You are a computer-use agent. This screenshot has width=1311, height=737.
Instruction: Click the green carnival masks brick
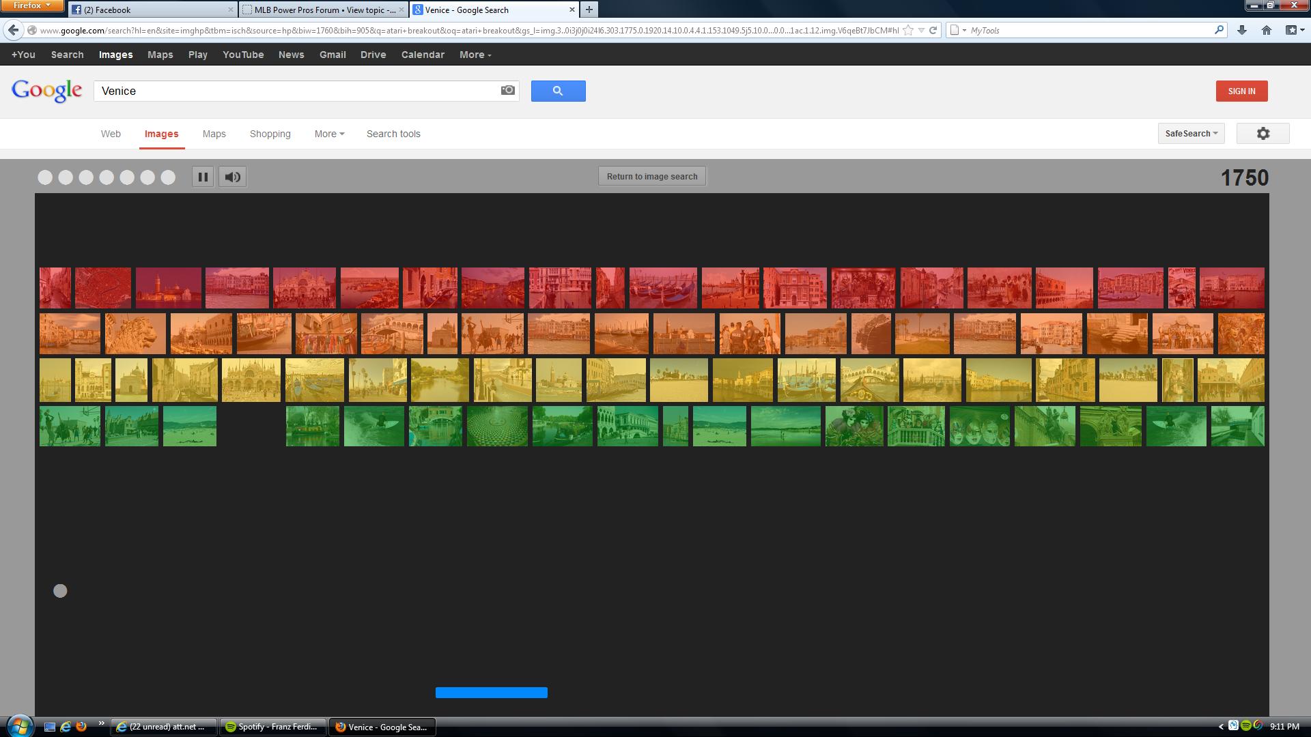click(x=979, y=427)
